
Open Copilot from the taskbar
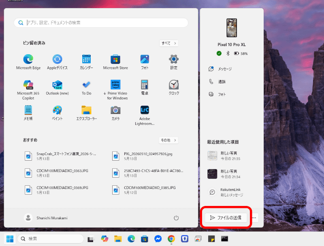104,239
